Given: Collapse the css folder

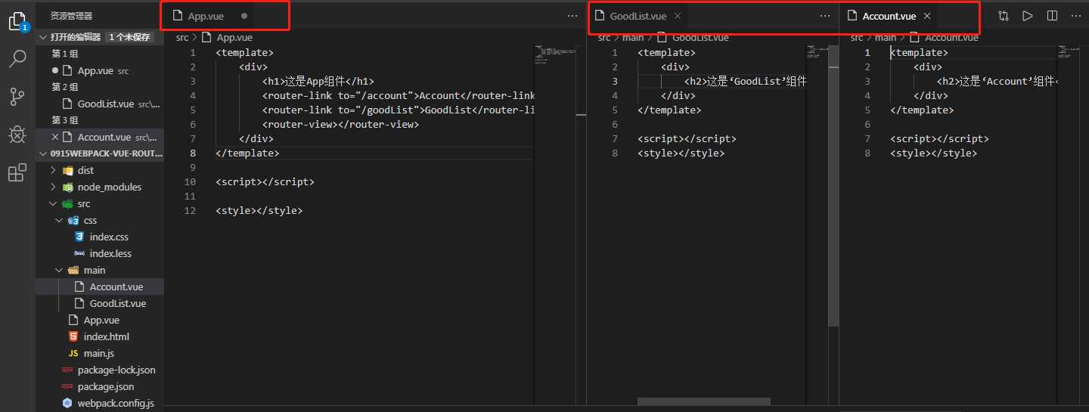Looking at the screenshot, I should coord(99,220).
